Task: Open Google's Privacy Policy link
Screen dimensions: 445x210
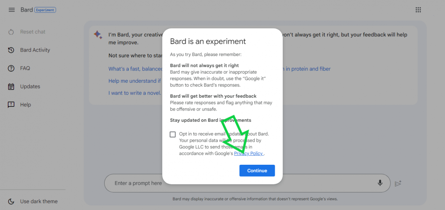Action: pos(248,154)
